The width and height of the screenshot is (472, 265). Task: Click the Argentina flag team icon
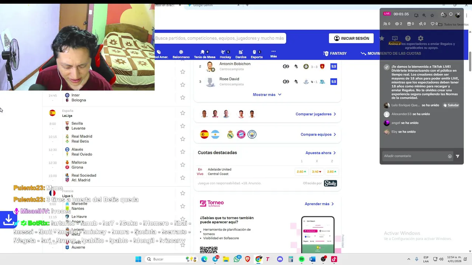(x=215, y=134)
